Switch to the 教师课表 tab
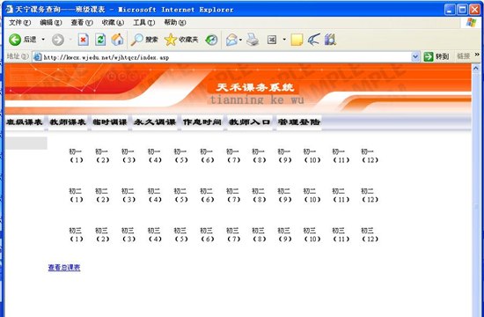The width and height of the screenshot is (484, 317). point(68,122)
